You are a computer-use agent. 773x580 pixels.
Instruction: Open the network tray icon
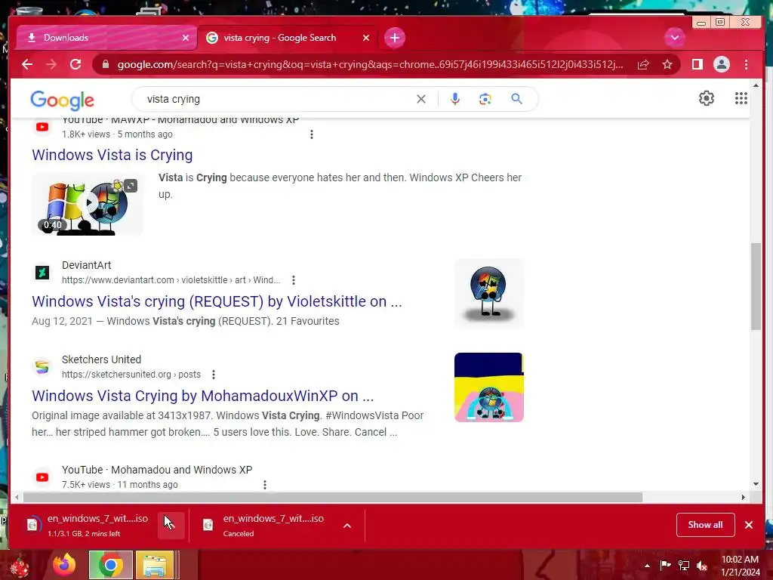(x=684, y=565)
